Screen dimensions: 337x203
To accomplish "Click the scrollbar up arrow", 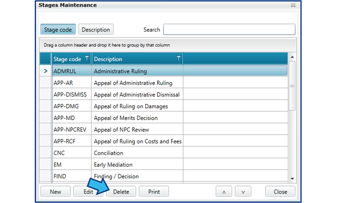I will click(292, 57).
